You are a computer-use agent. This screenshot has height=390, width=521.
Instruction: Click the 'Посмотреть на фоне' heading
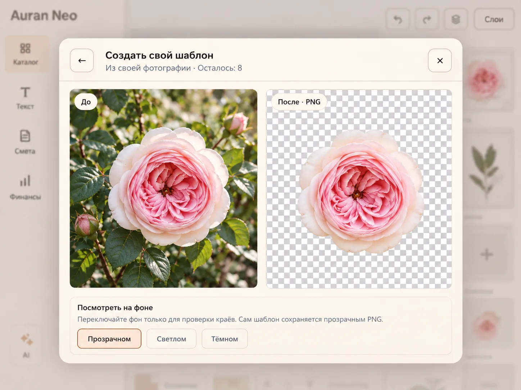click(x=115, y=307)
